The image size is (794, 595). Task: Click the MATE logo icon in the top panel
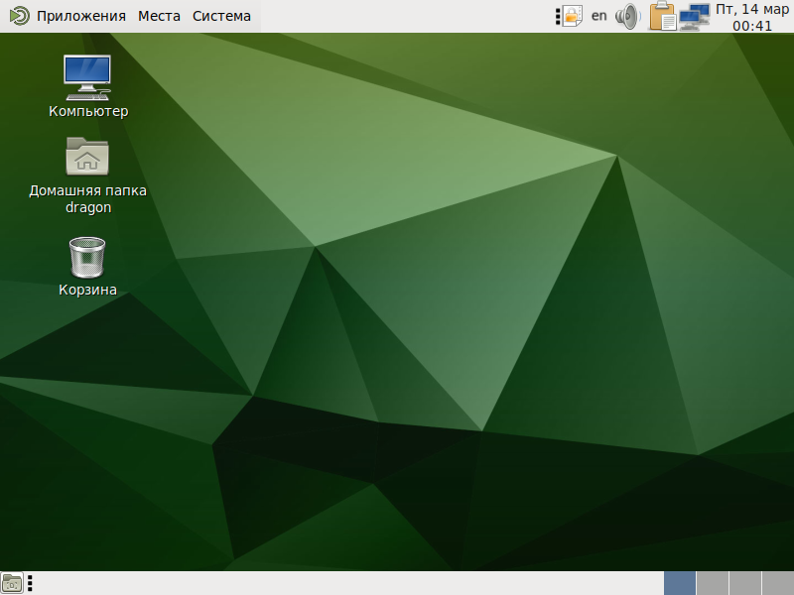19,16
